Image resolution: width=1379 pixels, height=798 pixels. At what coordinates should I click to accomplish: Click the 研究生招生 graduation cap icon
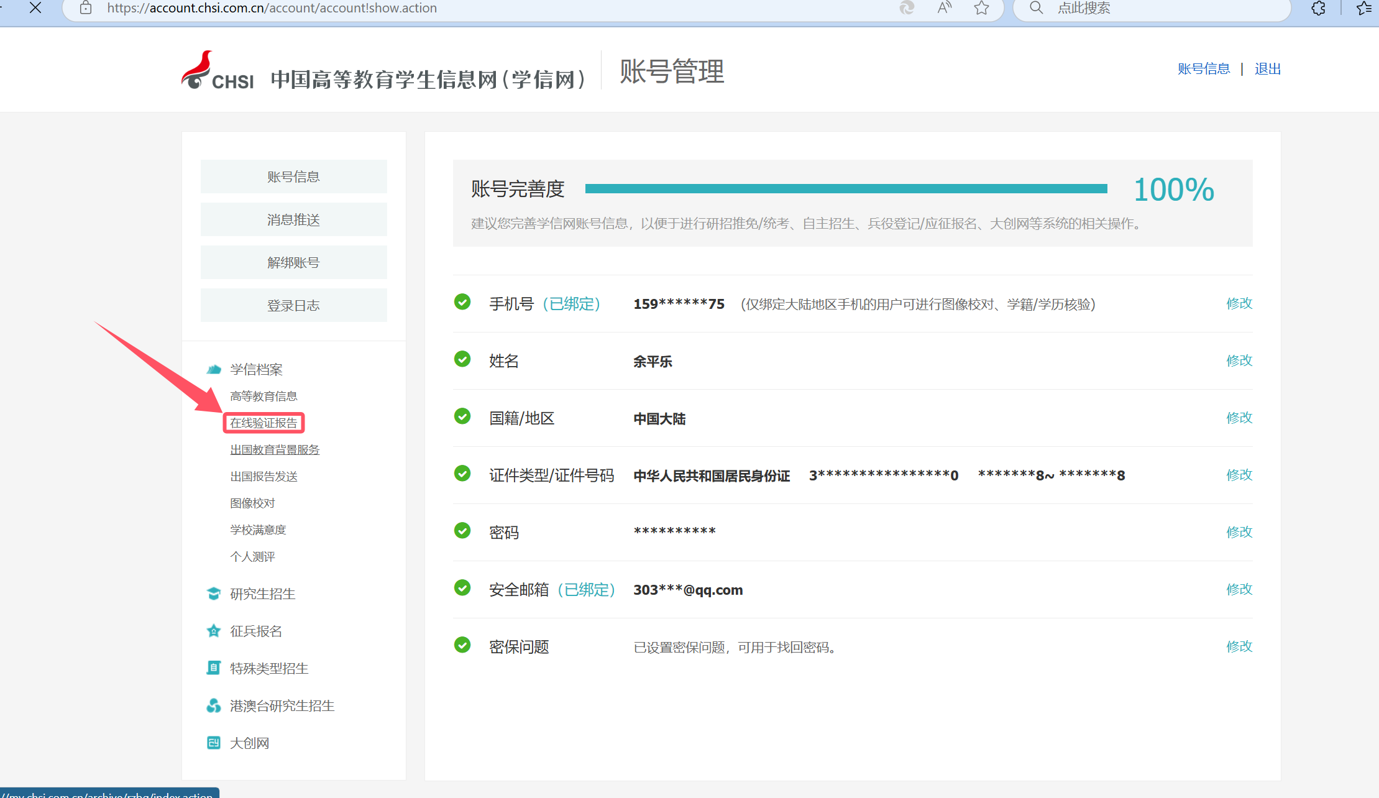pyautogui.click(x=214, y=594)
